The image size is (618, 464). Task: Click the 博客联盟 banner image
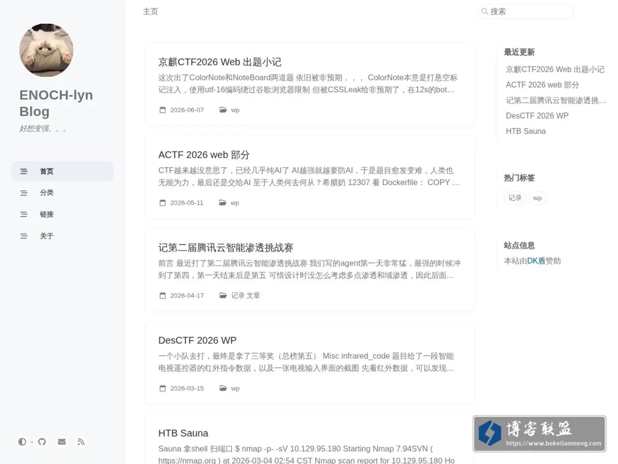[539, 434]
